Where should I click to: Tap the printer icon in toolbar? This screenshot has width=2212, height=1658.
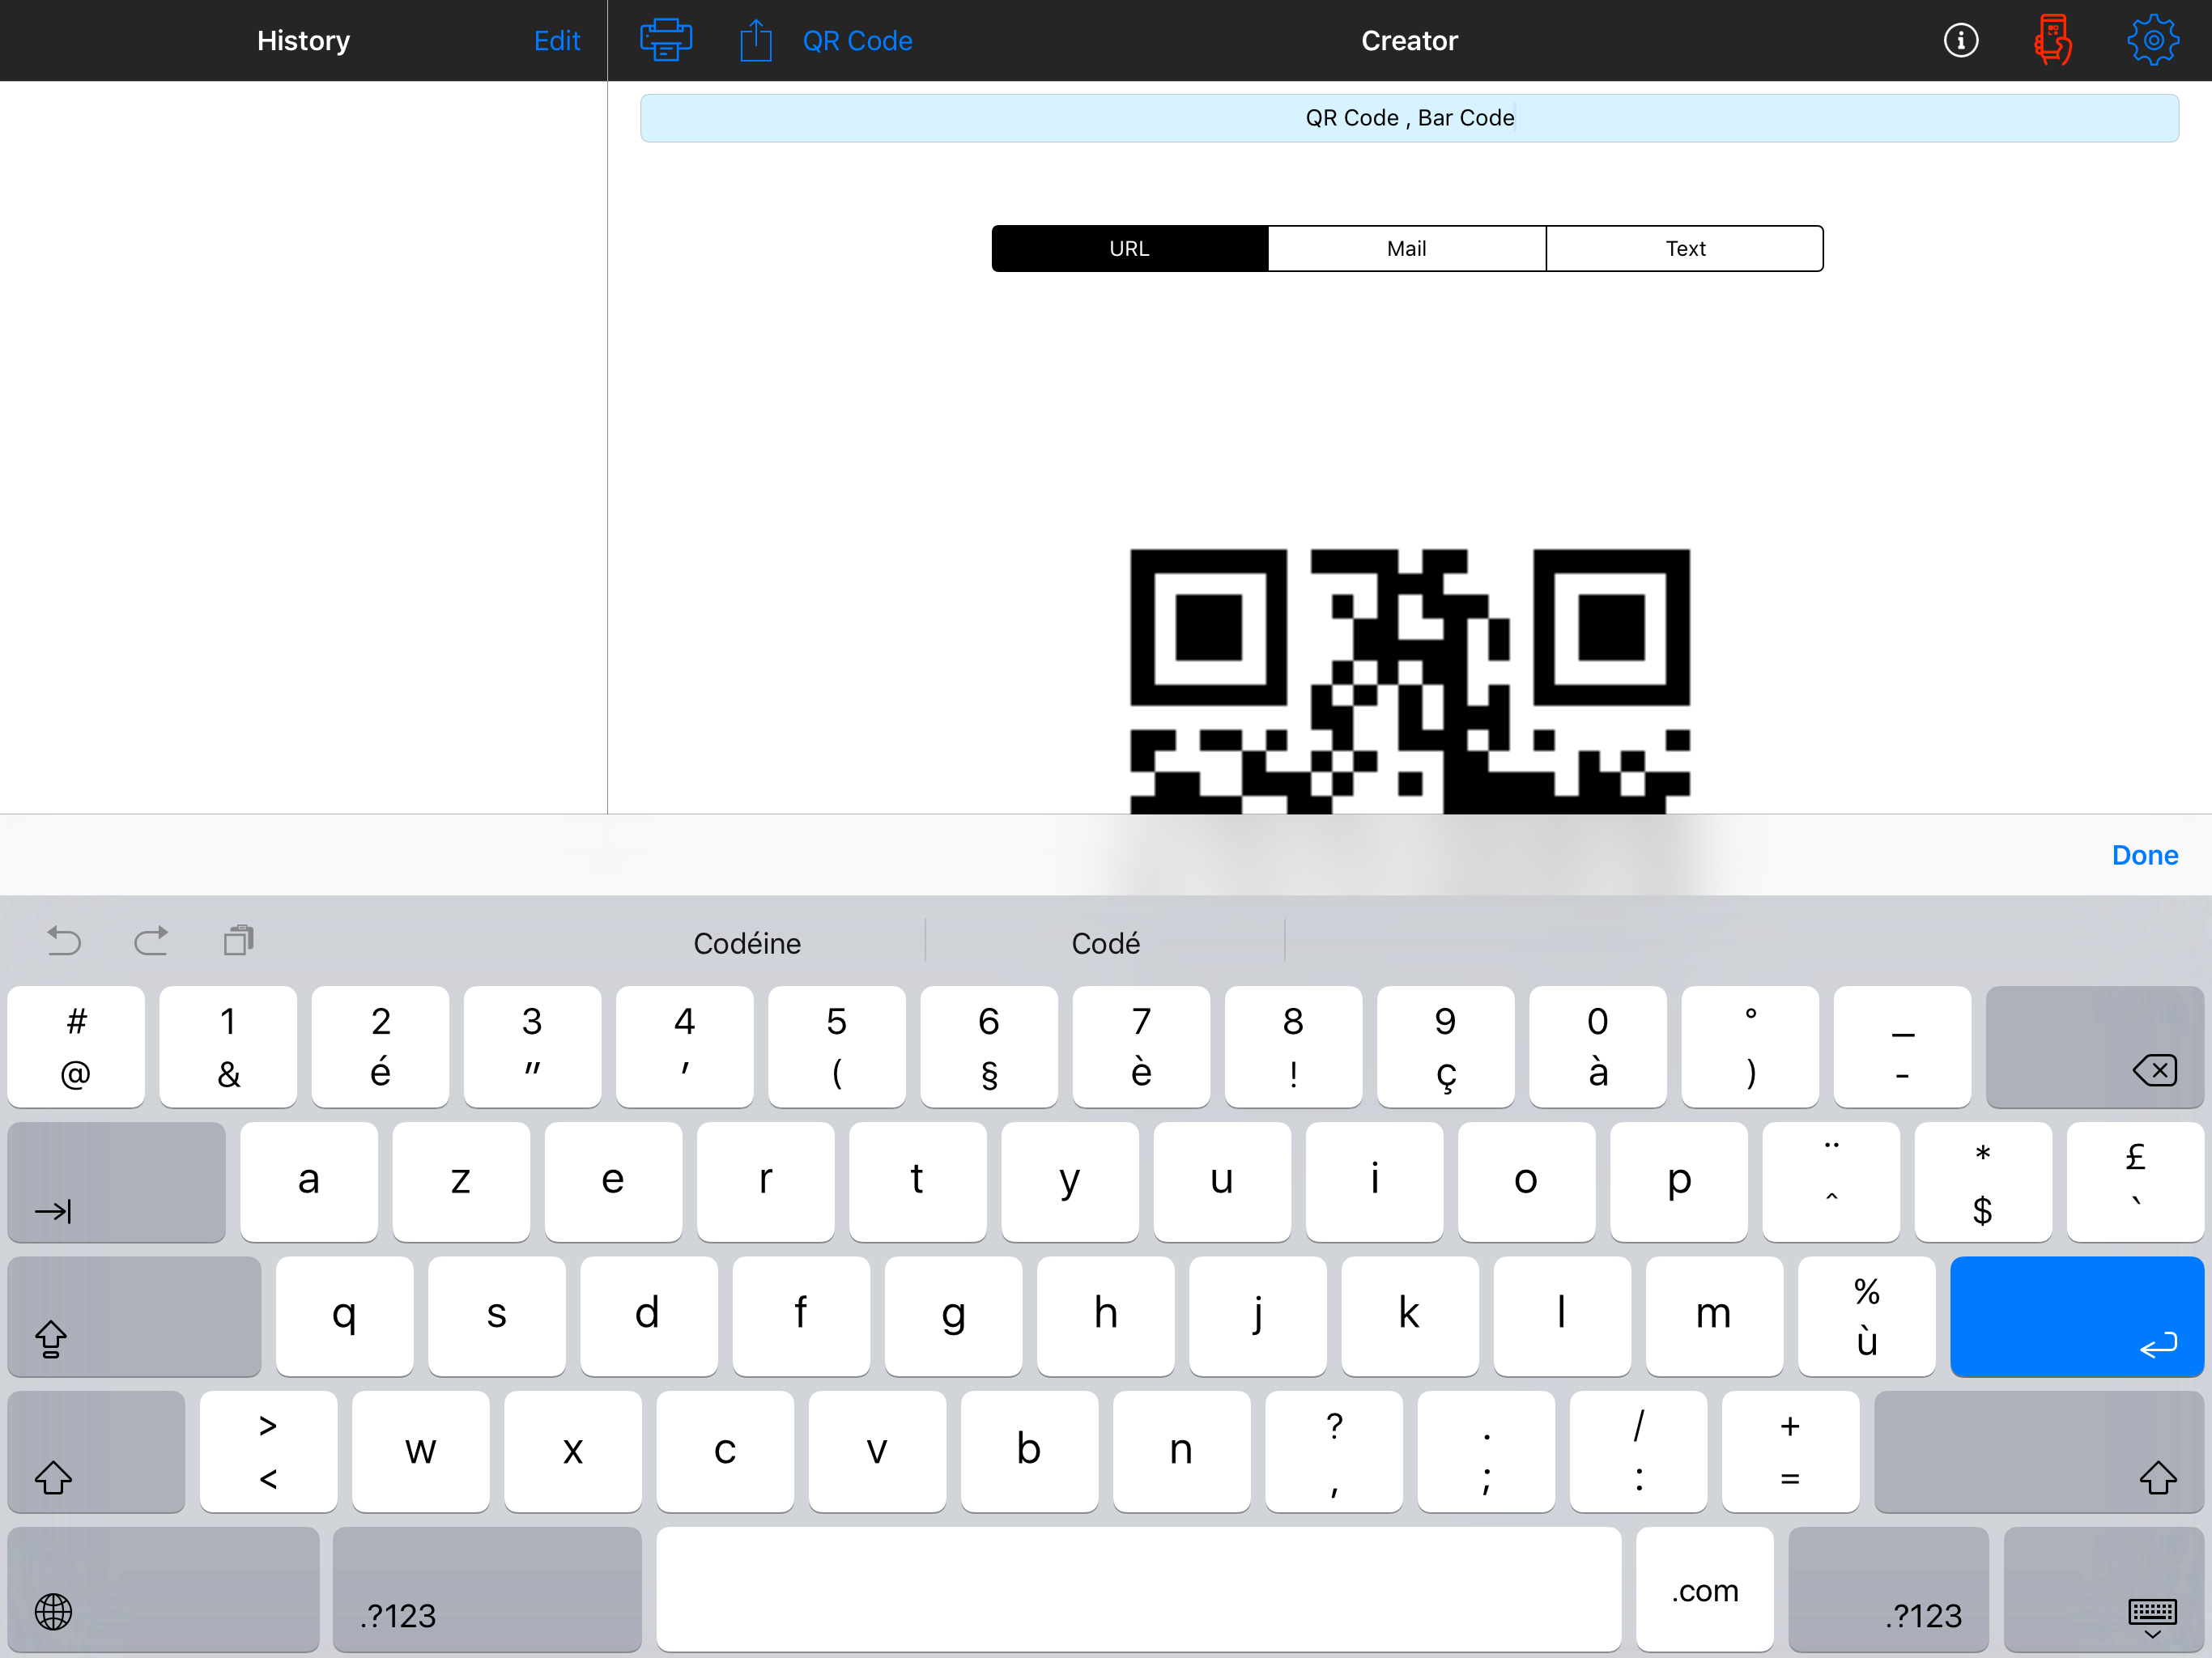[665, 40]
